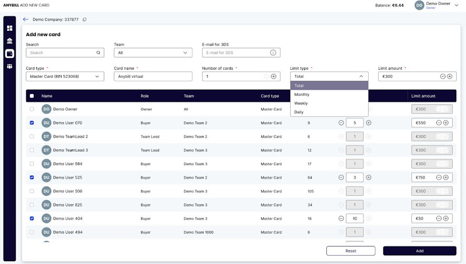The width and height of the screenshot is (466, 264).
Task: Click the Number of cards field
Action: pos(241,76)
